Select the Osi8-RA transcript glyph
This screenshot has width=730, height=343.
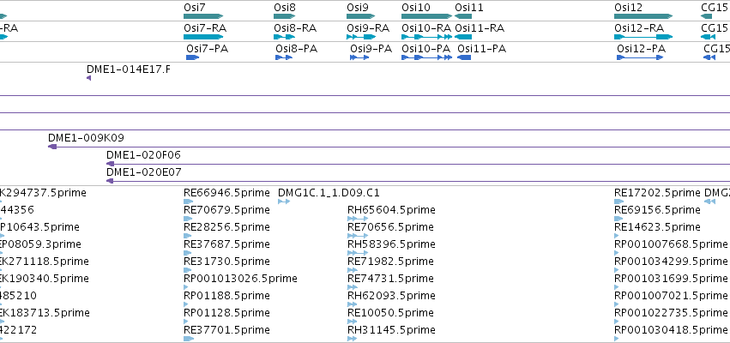(285, 37)
